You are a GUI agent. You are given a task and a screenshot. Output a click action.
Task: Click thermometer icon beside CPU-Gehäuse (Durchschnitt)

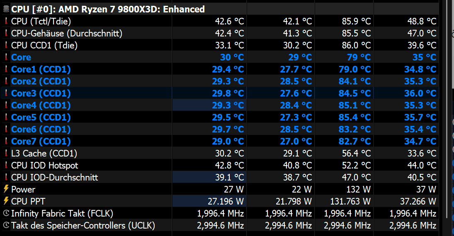point(6,33)
